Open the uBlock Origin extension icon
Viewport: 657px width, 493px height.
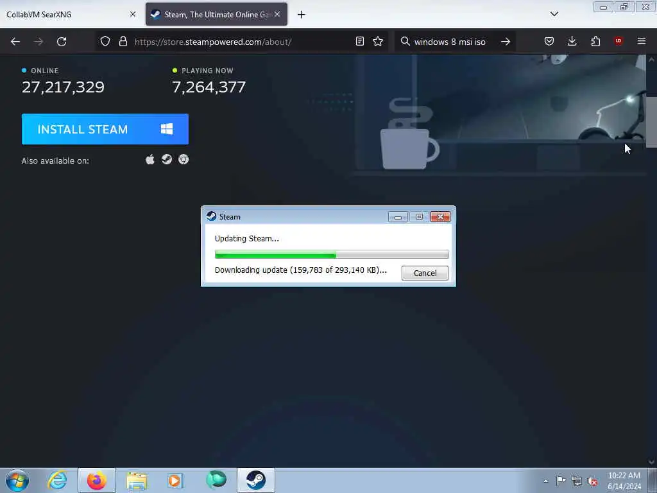619,41
